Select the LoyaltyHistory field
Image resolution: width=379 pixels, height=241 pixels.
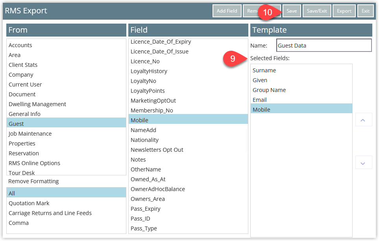(x=188, y=71)
